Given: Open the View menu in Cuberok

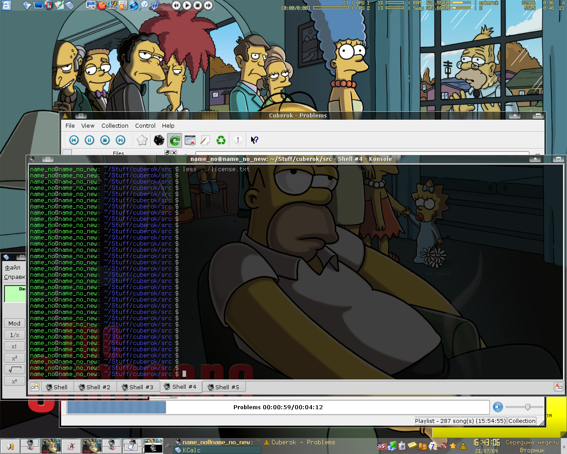Looking at the screenshot, I should tap(88, 125).
